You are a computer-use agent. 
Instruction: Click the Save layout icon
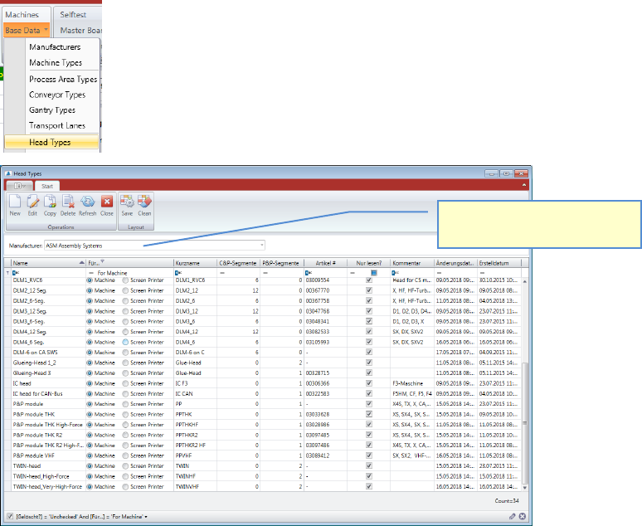[127, 202]
